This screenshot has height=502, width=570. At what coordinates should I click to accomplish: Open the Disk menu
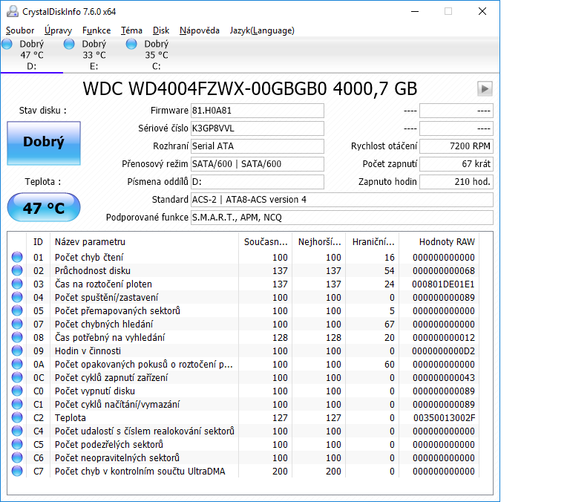coord(161,30)
